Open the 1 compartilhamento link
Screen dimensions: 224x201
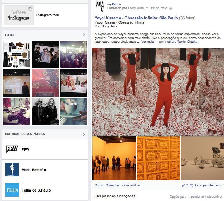pyautogui.click(x=208, y=185)
